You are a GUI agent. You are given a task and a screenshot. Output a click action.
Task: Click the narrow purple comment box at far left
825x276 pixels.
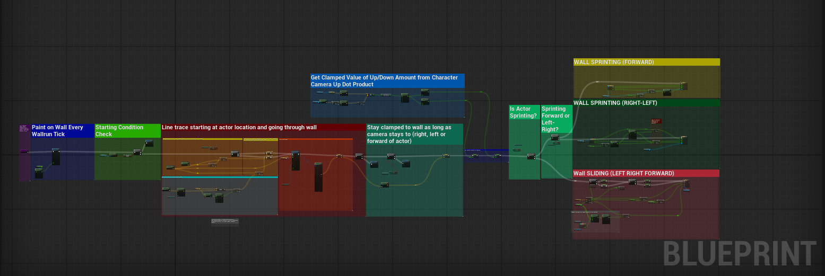[x=24, y=128]
